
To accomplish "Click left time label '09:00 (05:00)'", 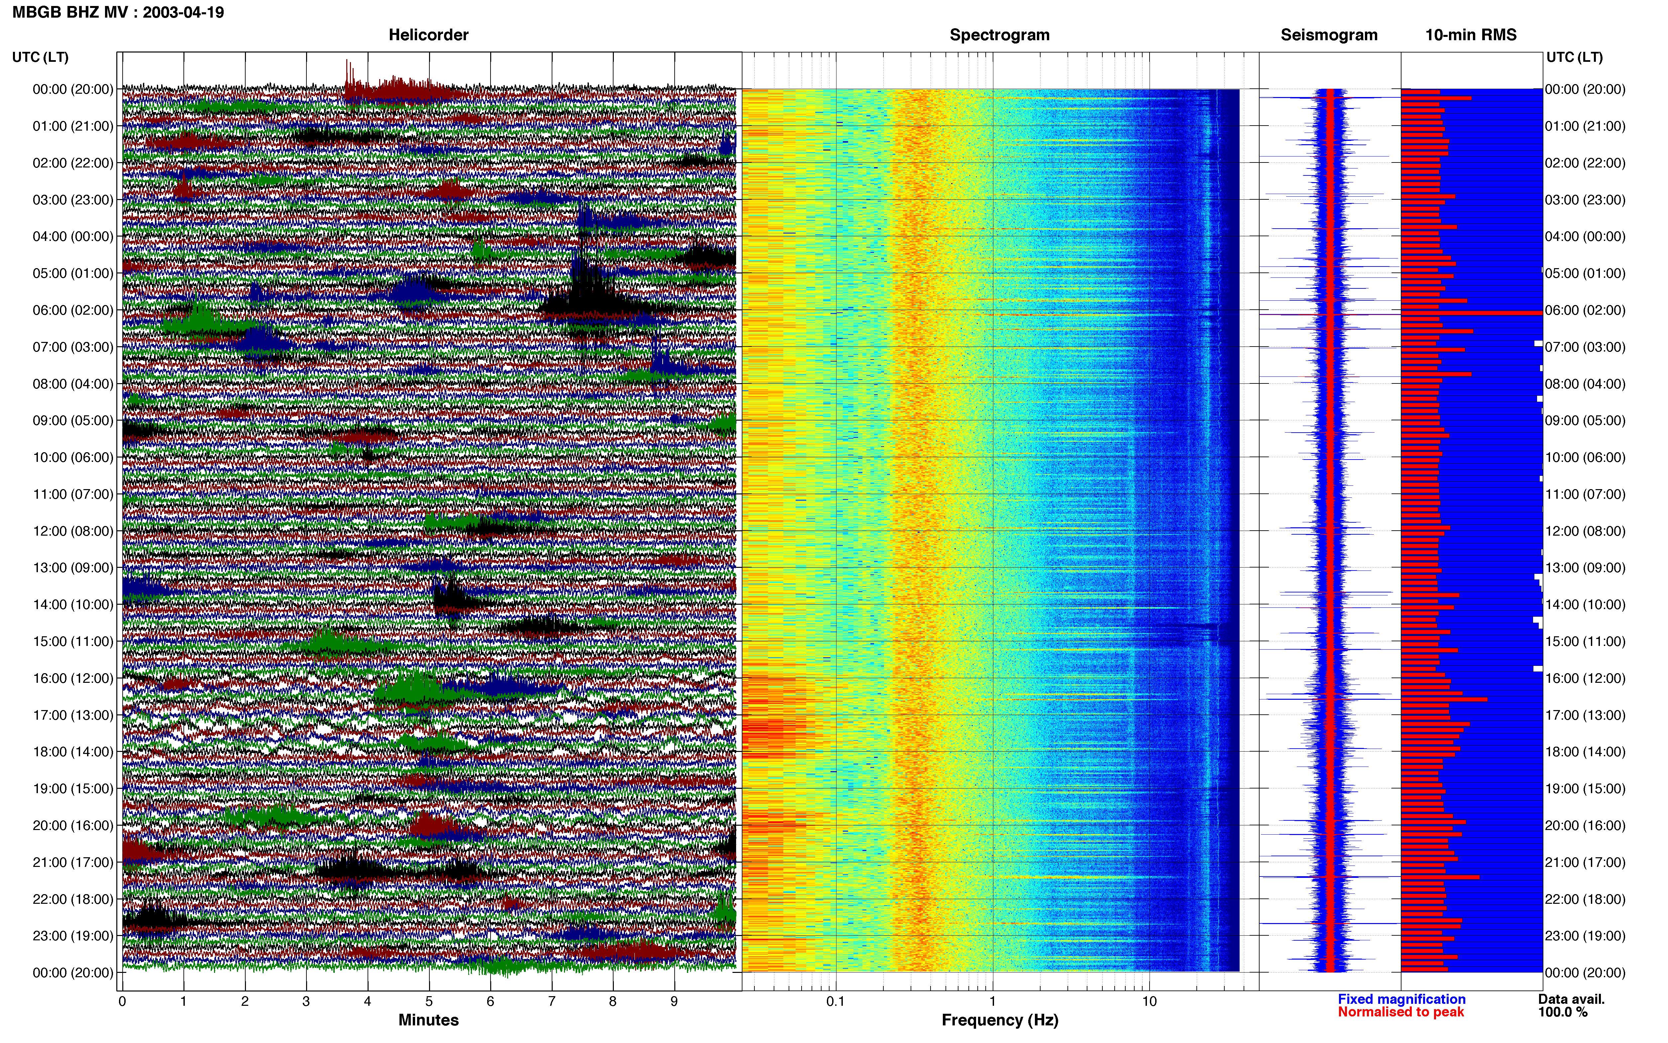I will (x=73, y=420).
